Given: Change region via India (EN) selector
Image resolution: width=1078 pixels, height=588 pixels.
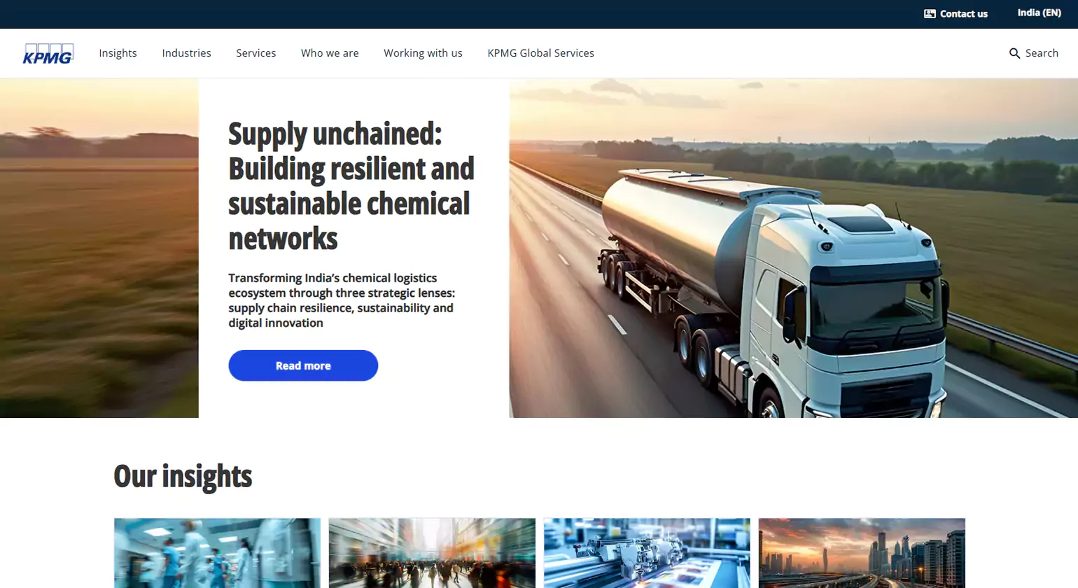Looking at the screenshot, I should pos(1039,13).
